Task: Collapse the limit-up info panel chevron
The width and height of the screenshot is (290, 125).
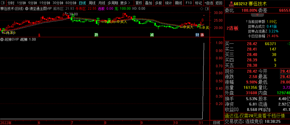Action: pos(257,15)
